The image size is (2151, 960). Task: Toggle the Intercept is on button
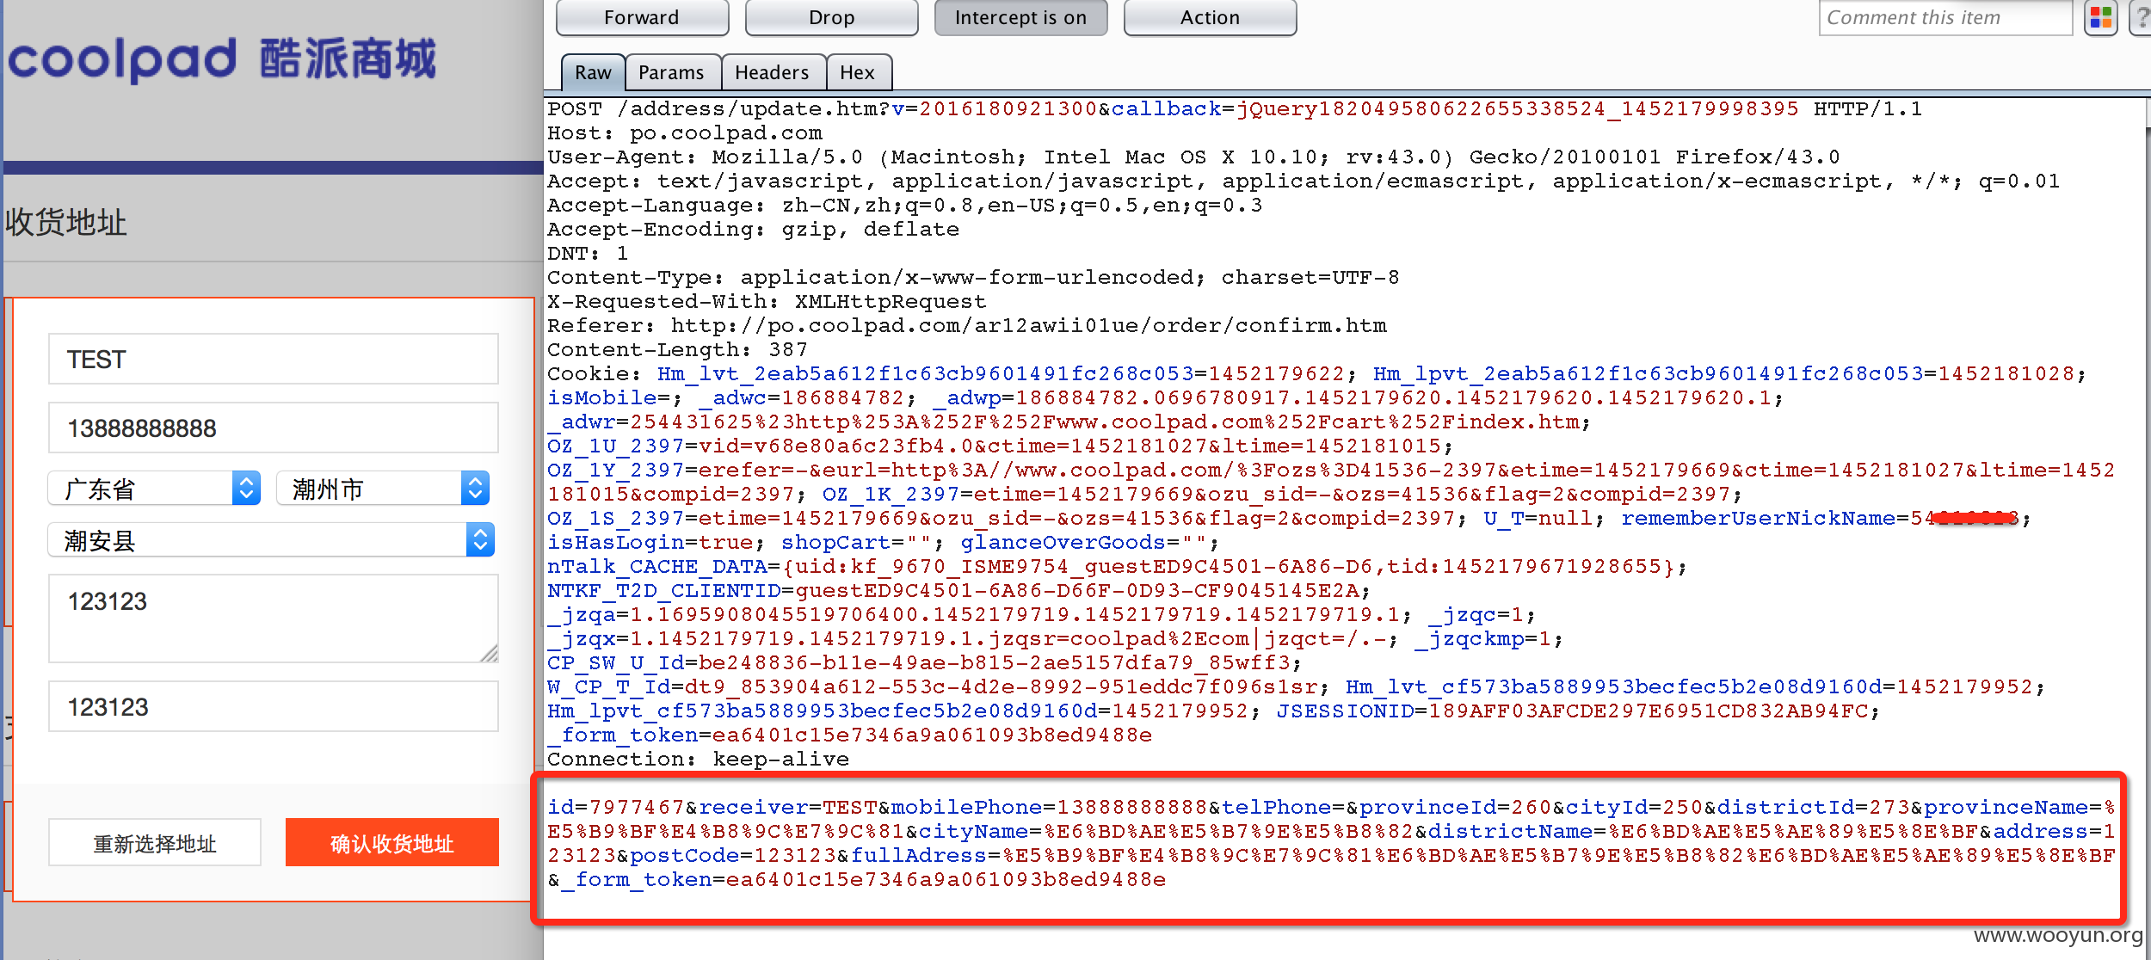click(1020, 17)
